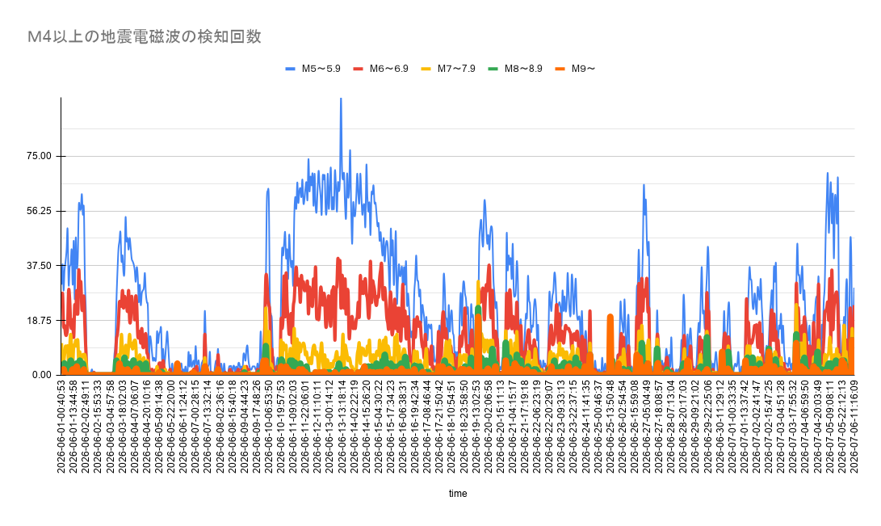The image size is (881, 526).
Task: Click x-axis label 2026-06-25-13:50:48
Action: click(610, 427)
